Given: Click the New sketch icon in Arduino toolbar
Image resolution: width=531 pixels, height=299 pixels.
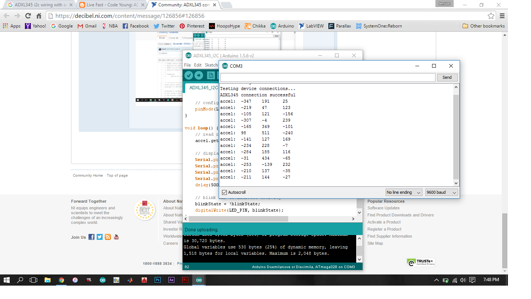Looking at the screenshot, I should click(211, 75).
